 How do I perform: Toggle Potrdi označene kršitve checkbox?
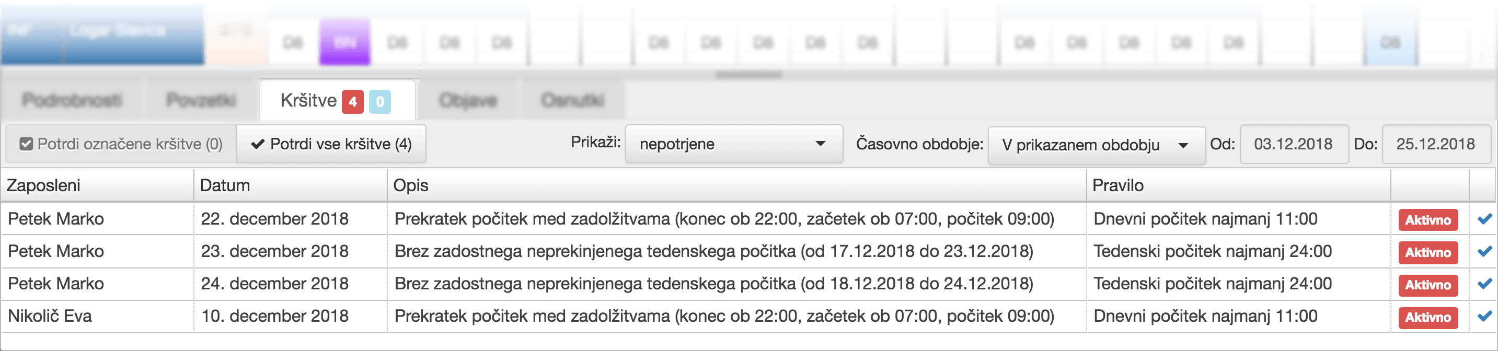(x=26, y=144)
